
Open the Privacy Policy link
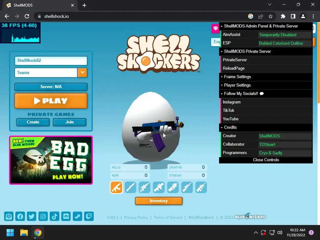pyautogui.click(x=136, y=217)
